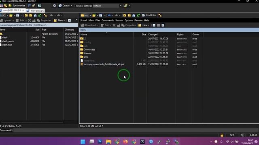259x145 pixels.
Task: Close the root@192.168.1.1 session tab
Action: pos(23,10)
